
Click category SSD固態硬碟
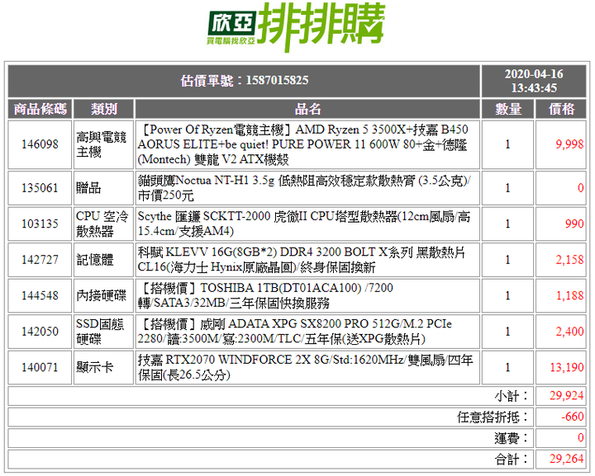(100, 332)
